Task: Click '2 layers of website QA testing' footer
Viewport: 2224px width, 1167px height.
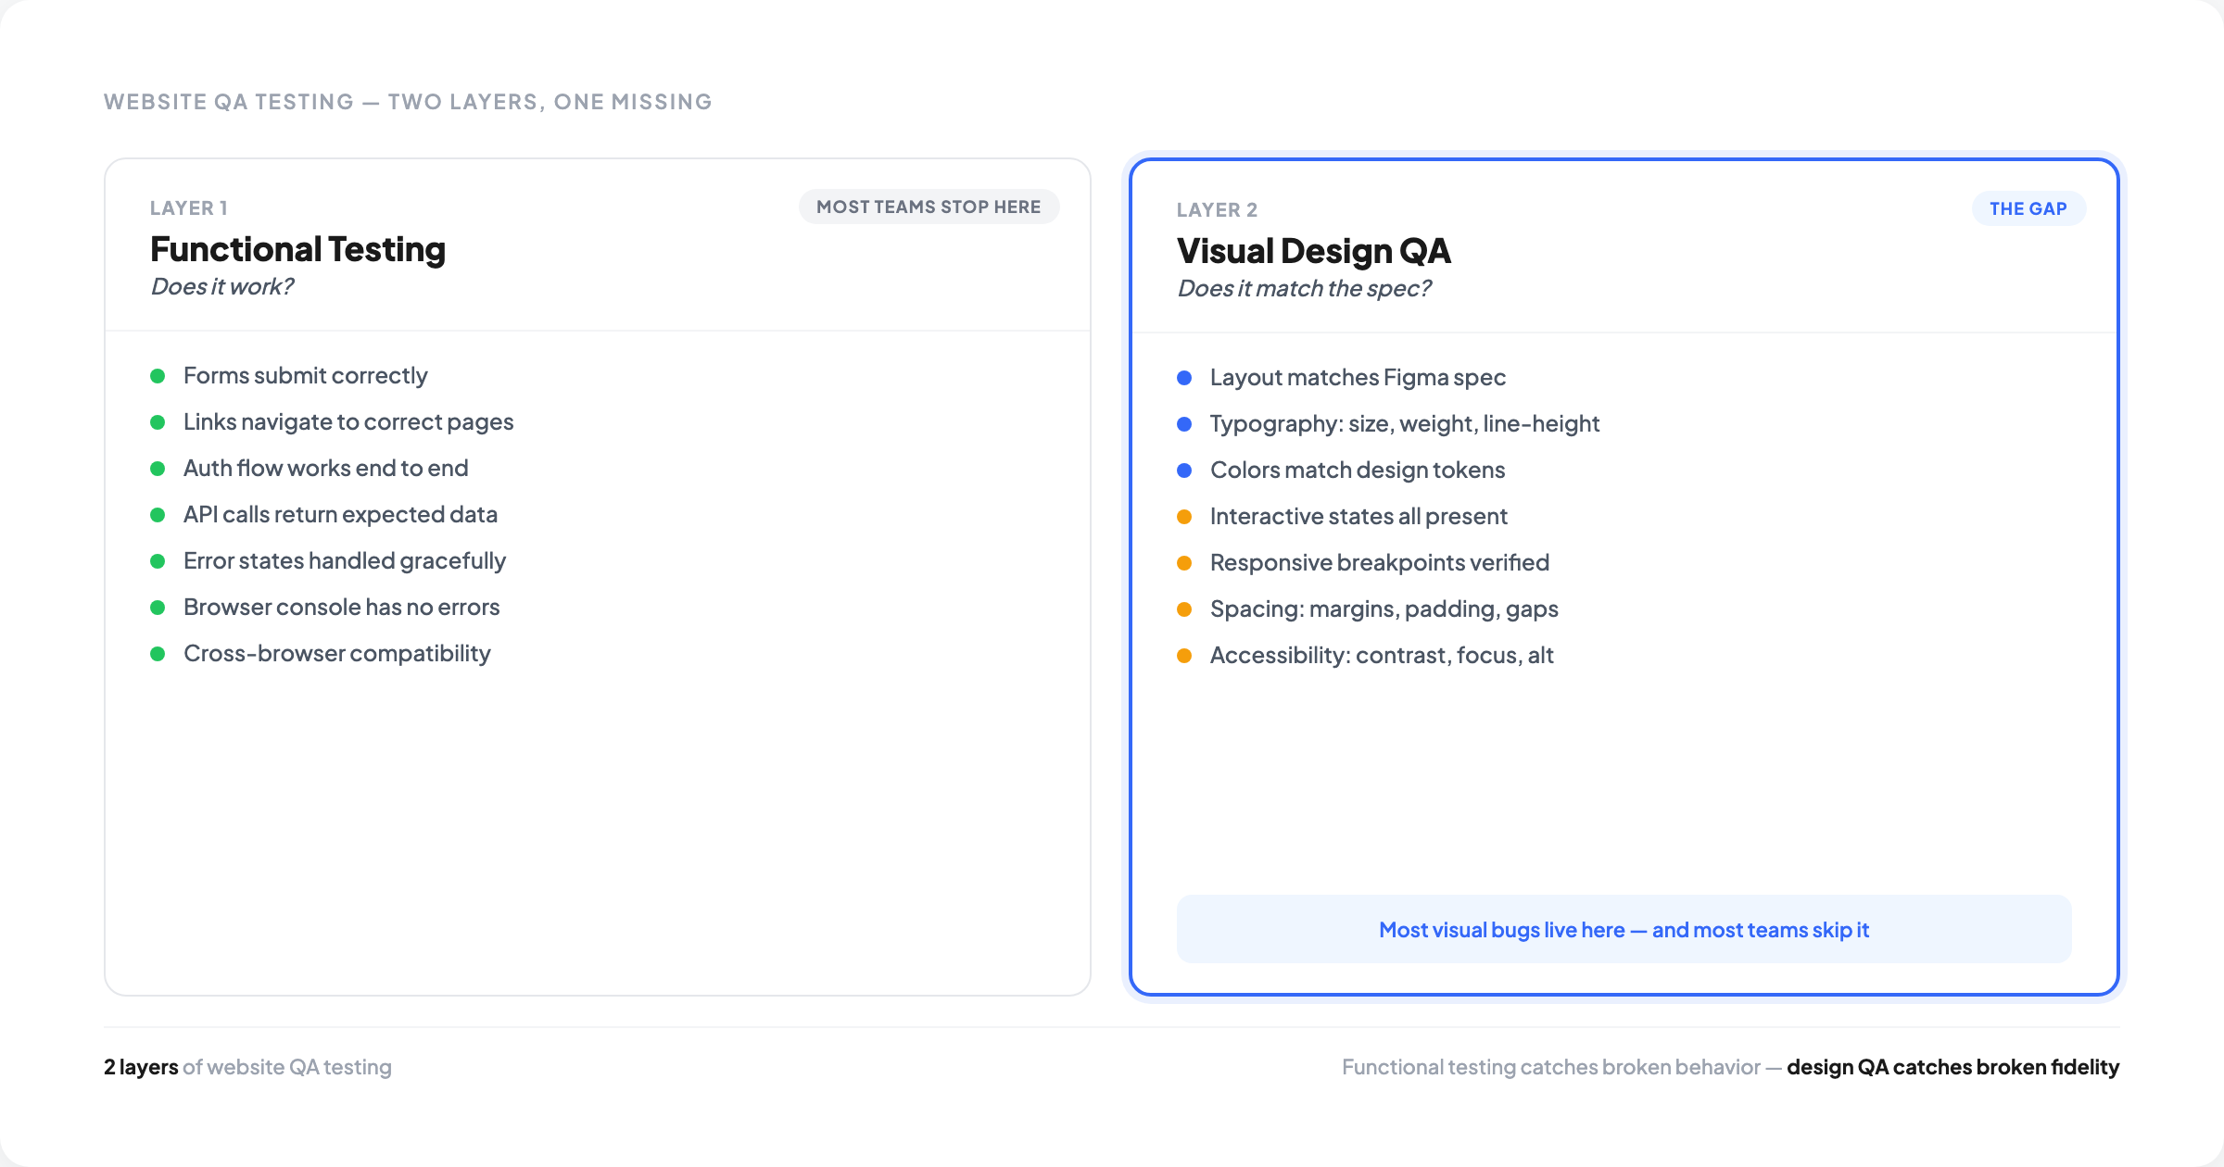Action: pyautogui.click(x=247, y=1067)
